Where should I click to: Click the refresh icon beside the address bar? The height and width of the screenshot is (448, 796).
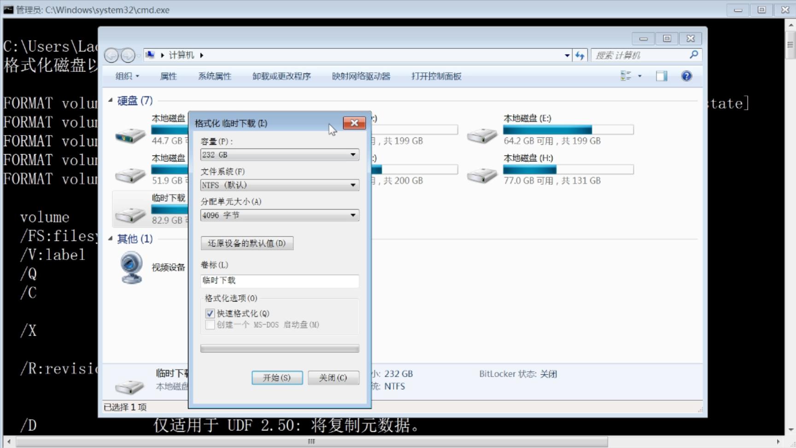pyautogui.click(x=580, y=55)
